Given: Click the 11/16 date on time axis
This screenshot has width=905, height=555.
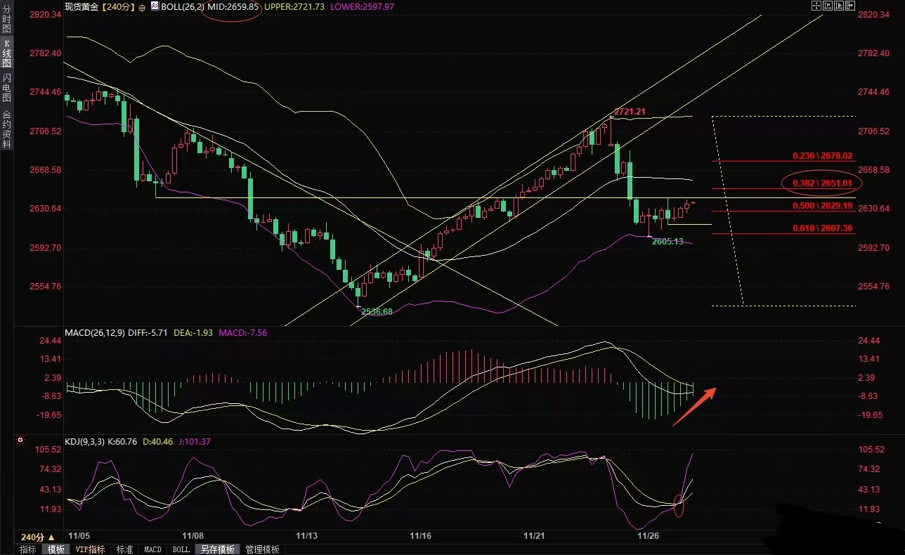Looking at the screenshot, I should 420,535.
